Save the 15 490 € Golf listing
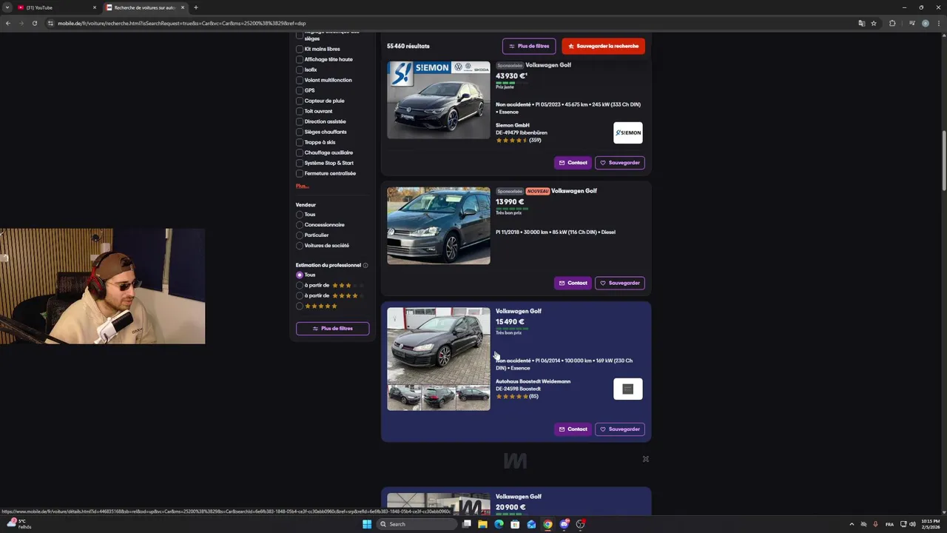 pyautogui.click(x=620, y=429)
